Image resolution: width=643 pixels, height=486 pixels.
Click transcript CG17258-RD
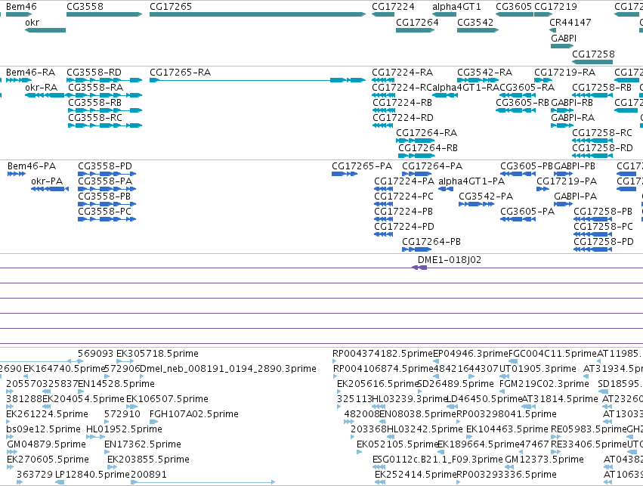tap(592, 156)
